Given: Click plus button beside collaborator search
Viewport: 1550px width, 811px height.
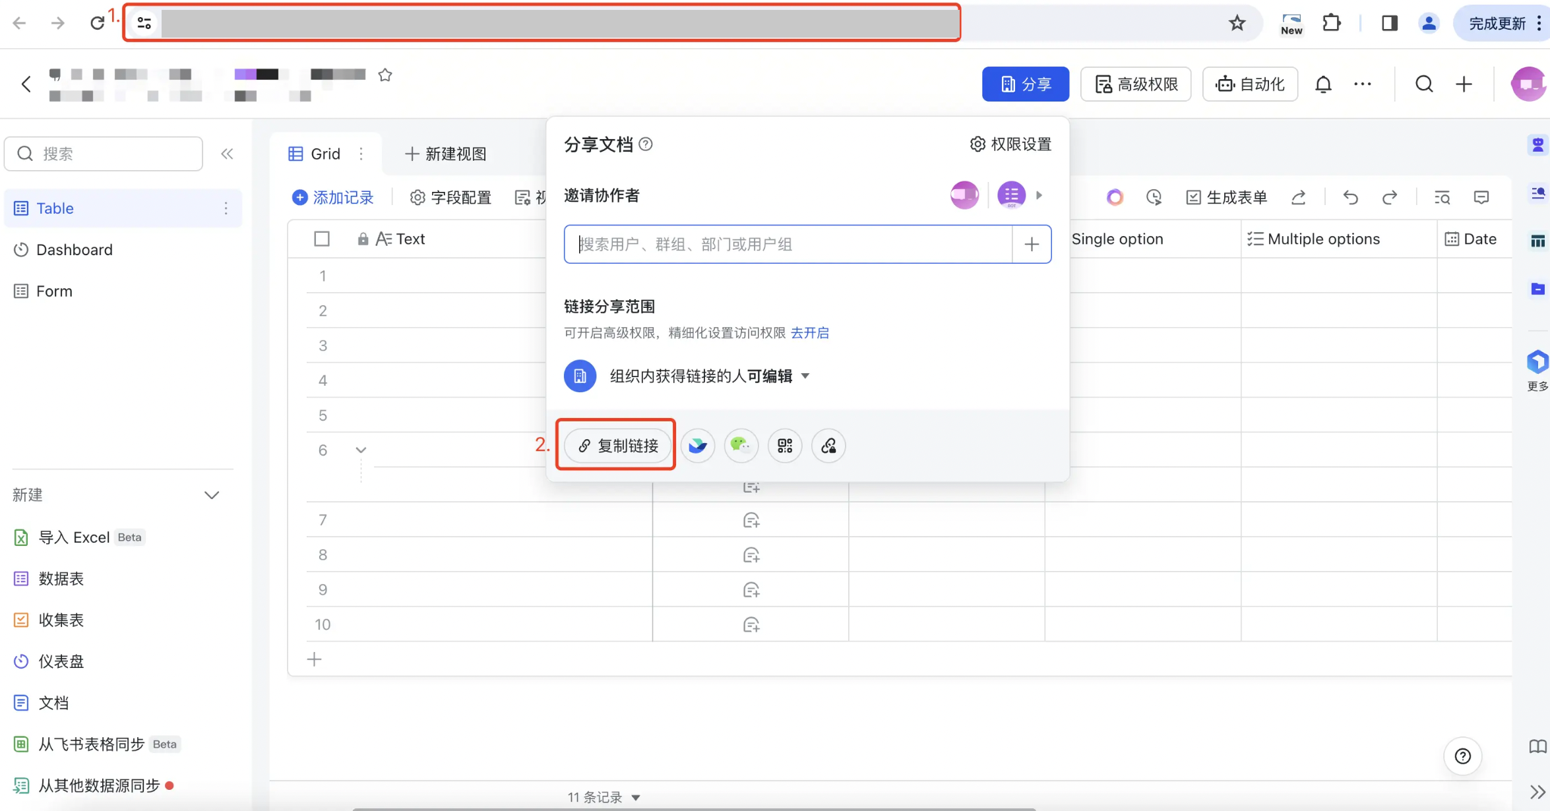Looking at the screenshot, I should pos(1032,244).
